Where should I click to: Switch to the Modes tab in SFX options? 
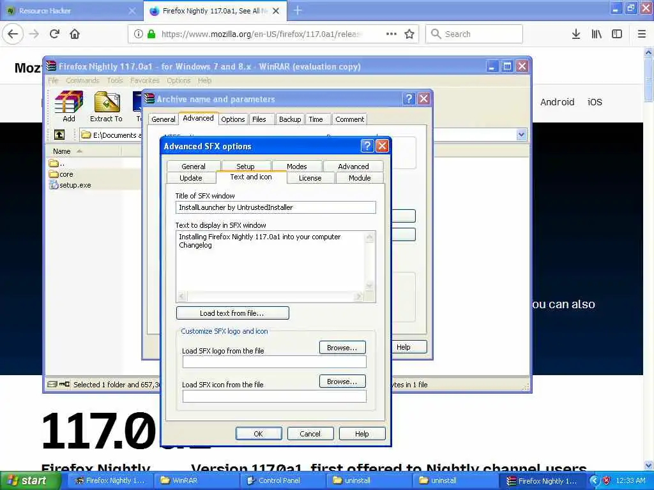(x=296, y=167)
